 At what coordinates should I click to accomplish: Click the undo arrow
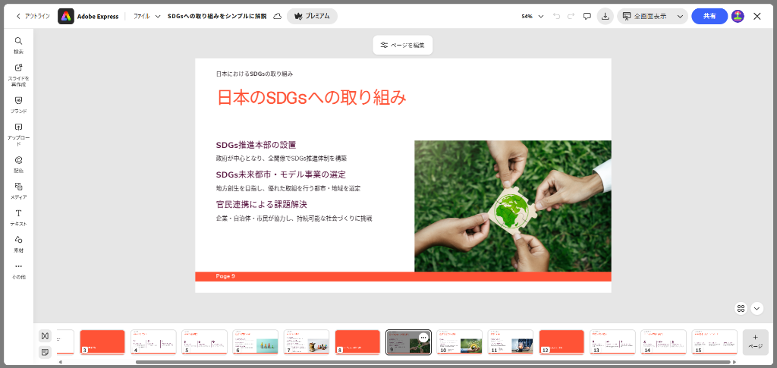click(x=556, y=17)
